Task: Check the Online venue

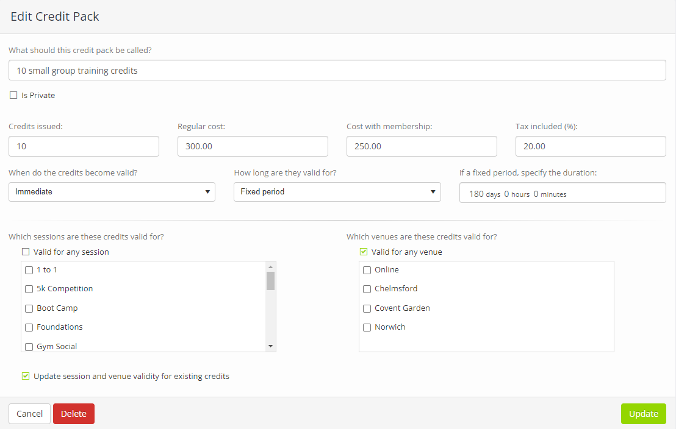Action: tap(367, 270)
